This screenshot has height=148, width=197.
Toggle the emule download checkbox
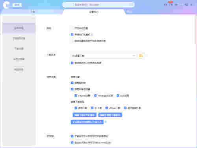coord(107,108)
